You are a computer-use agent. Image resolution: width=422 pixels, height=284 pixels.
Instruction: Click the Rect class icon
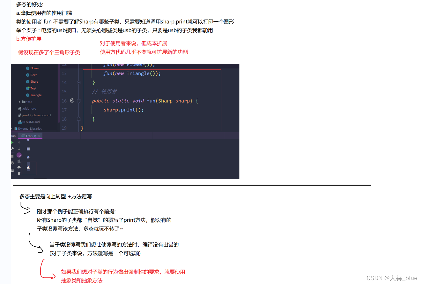28,75
